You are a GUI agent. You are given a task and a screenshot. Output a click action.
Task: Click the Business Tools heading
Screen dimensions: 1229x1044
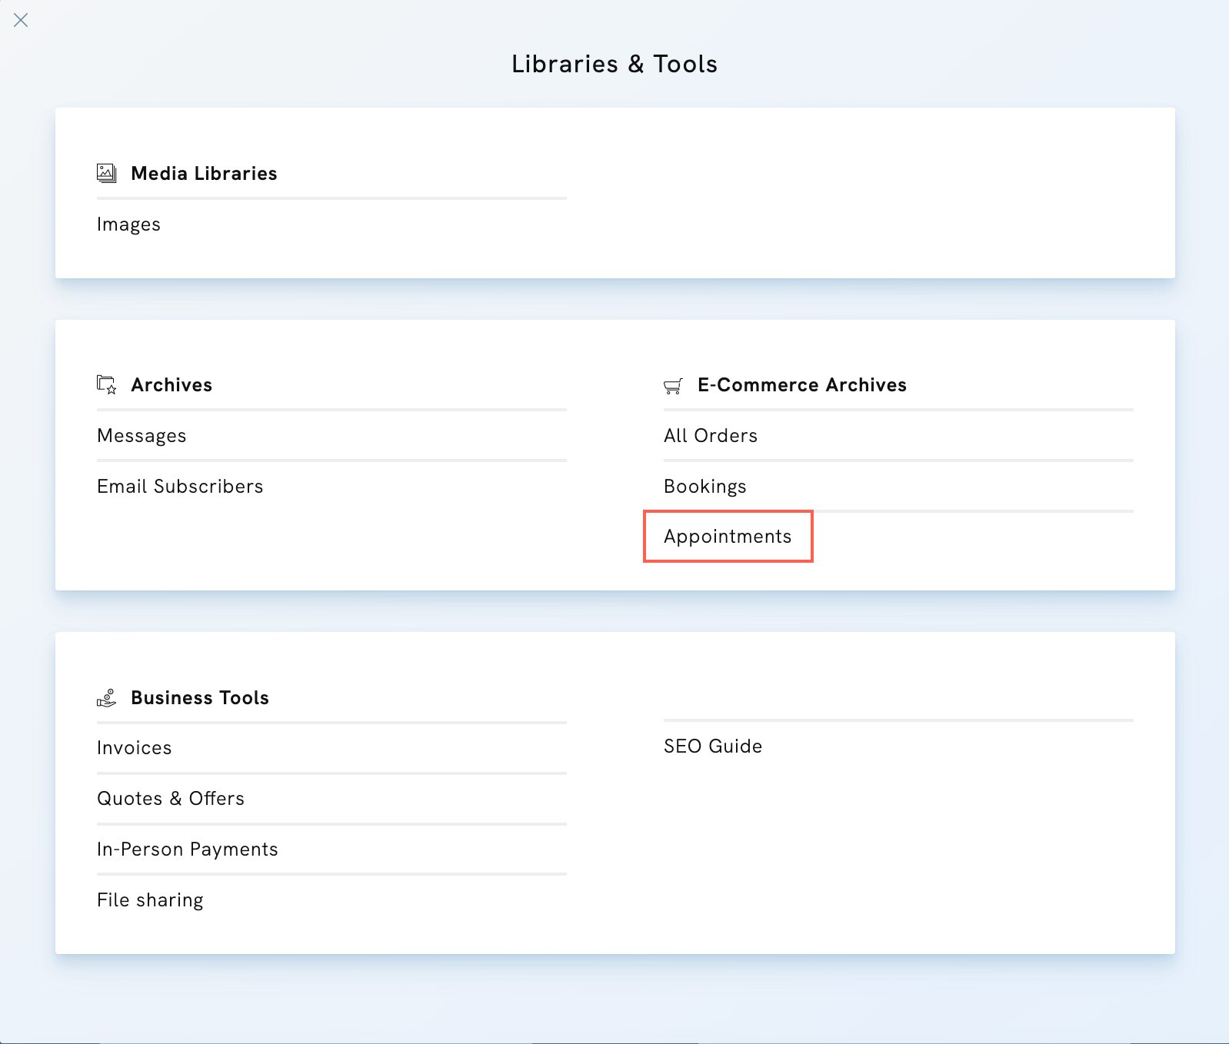coord(200,698)
